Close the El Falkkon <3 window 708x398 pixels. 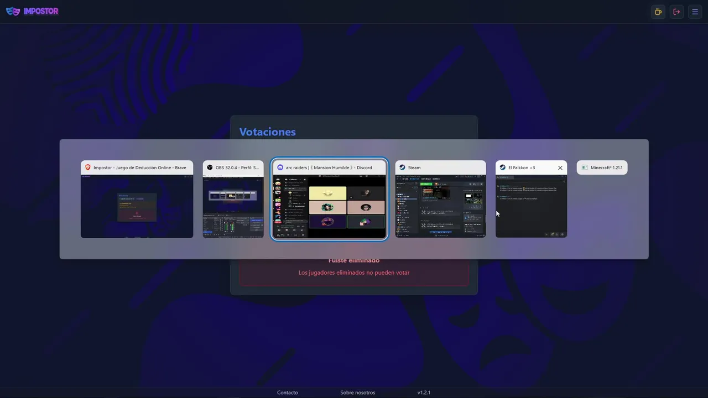coord(560,167)
